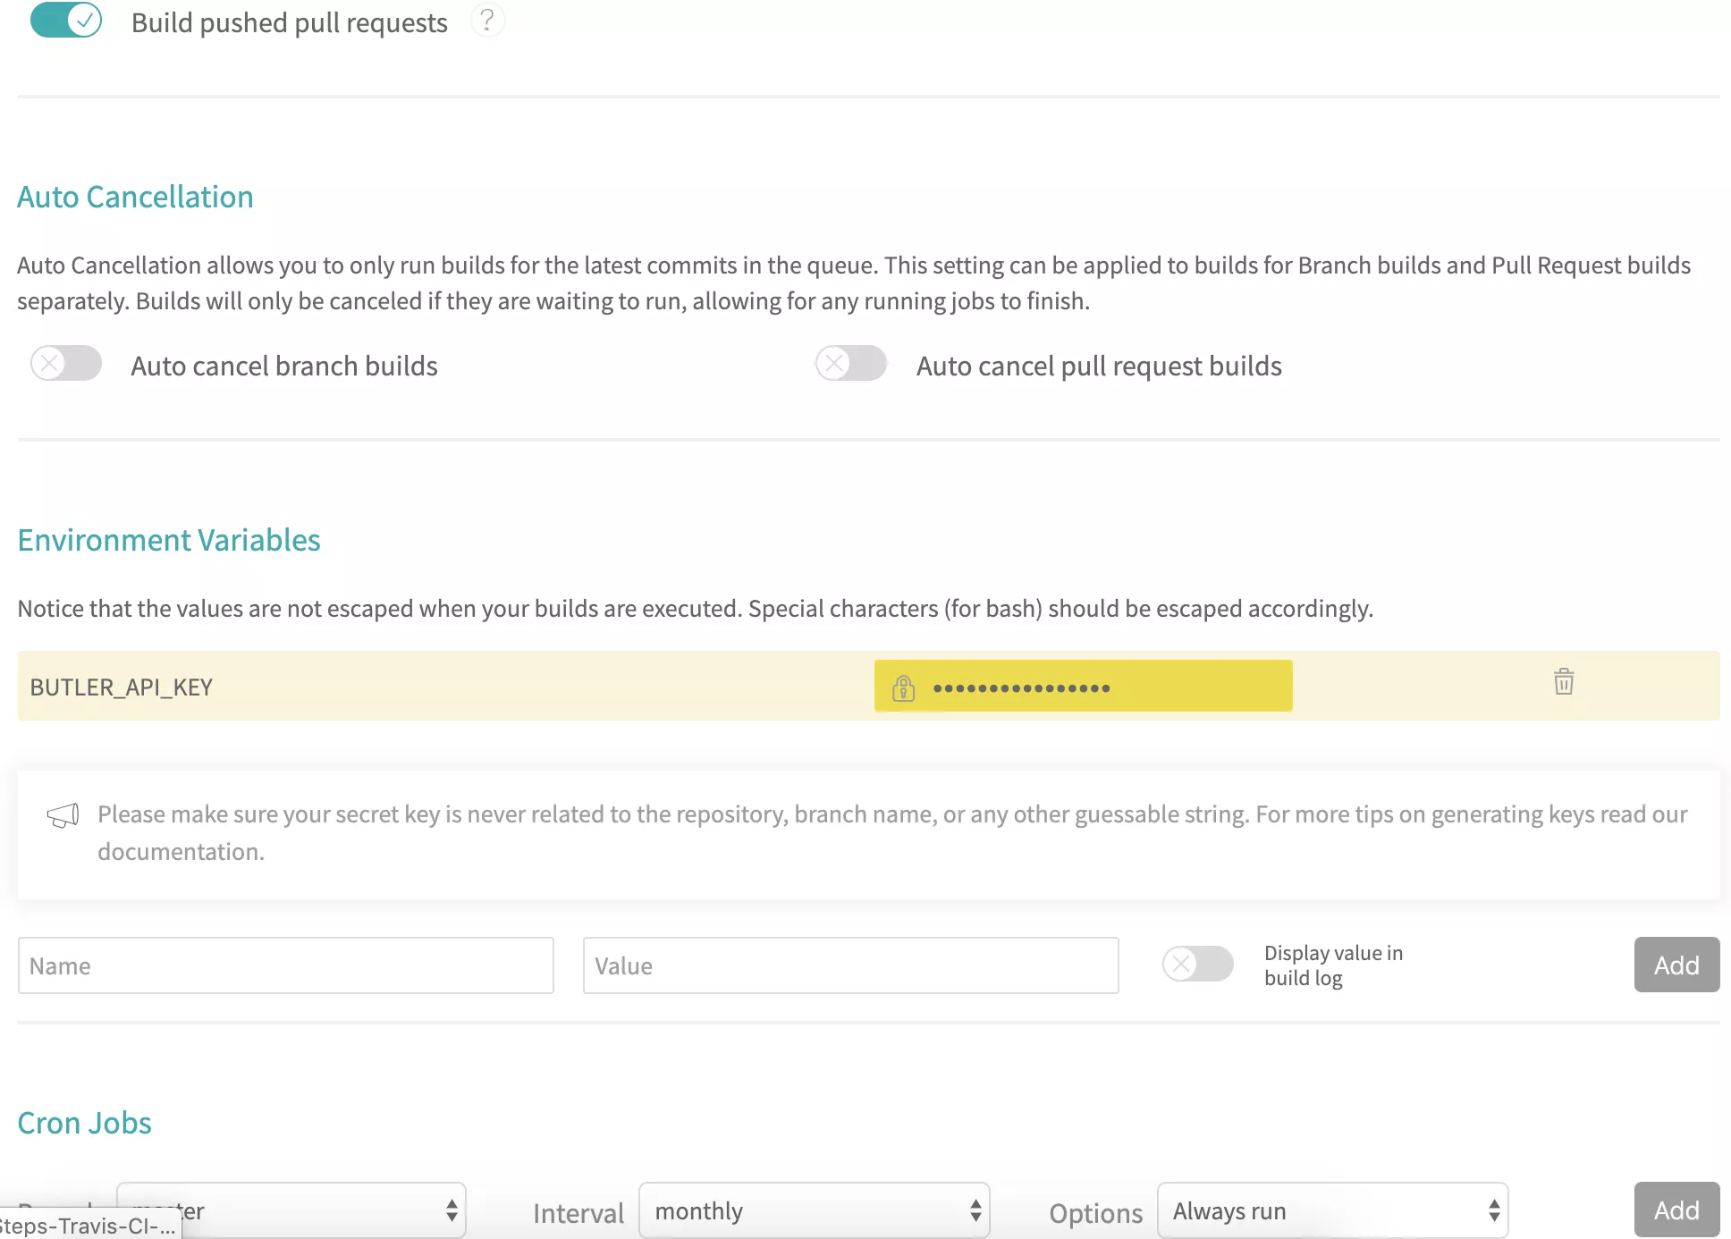Viewport: 1731px width, 1239px height.
Task: Click the Build pushed pull requests label
Action: point(290,22)
